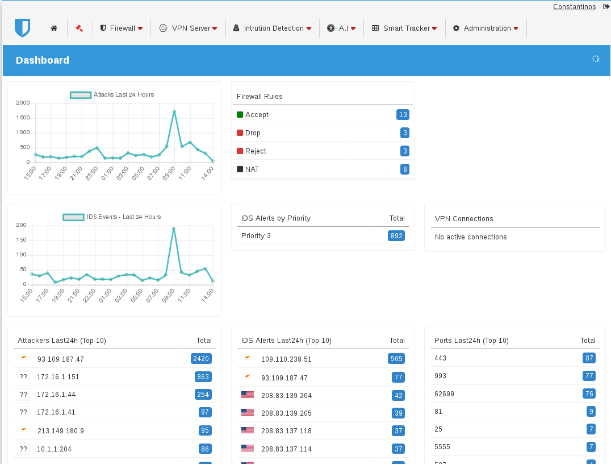Viewport: 611px width, 464px height.
Task: Click the 09:00 peak on the IDS Events chart
Action: pos(174,228)
